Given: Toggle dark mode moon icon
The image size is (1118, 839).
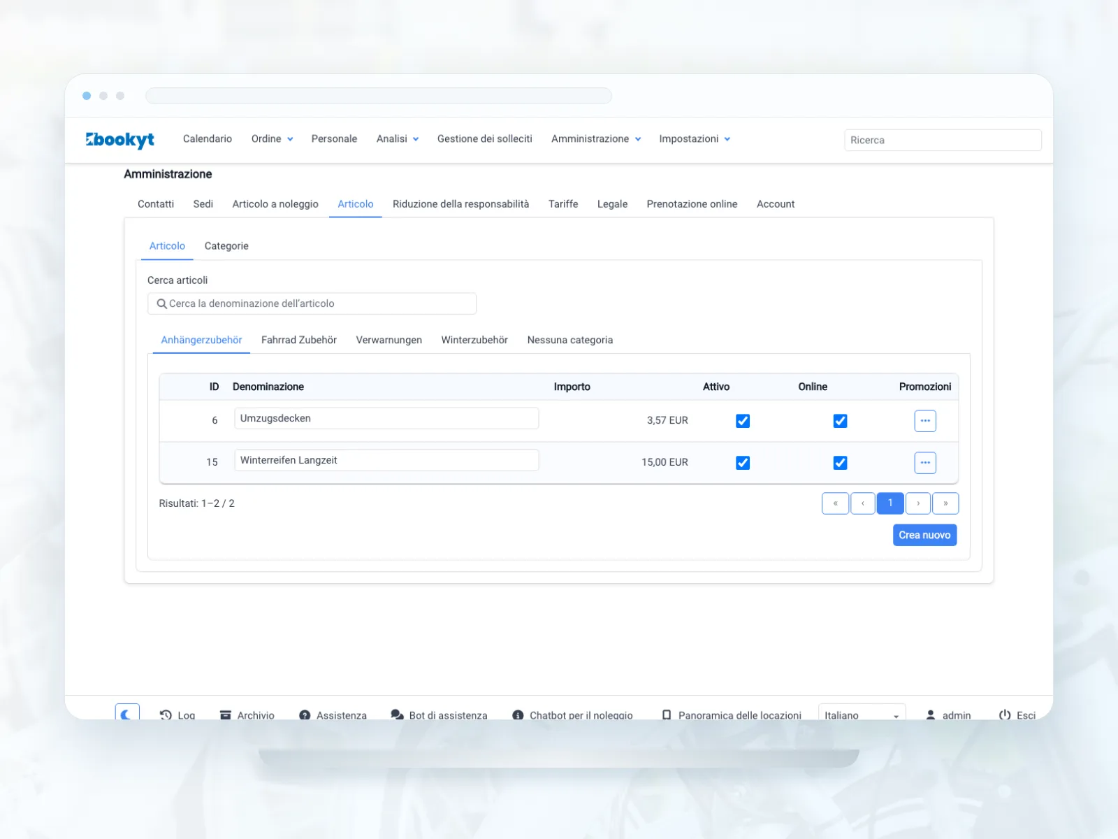Looking at the screenshot, I should (x=126, y=714).
